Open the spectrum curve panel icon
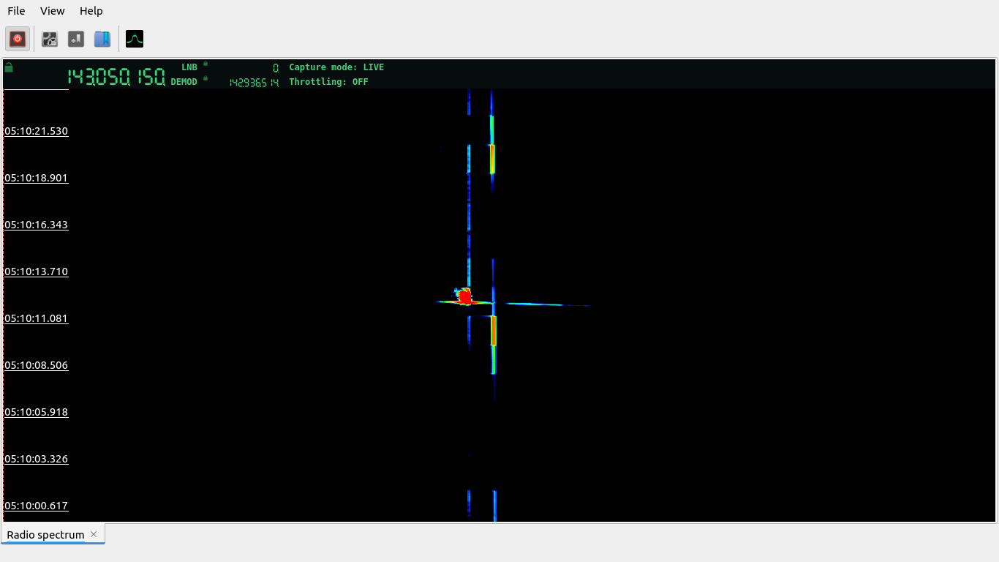Screen dimensions: 999x562 click(135, 39)
